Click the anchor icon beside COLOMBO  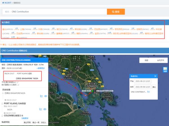2,116
